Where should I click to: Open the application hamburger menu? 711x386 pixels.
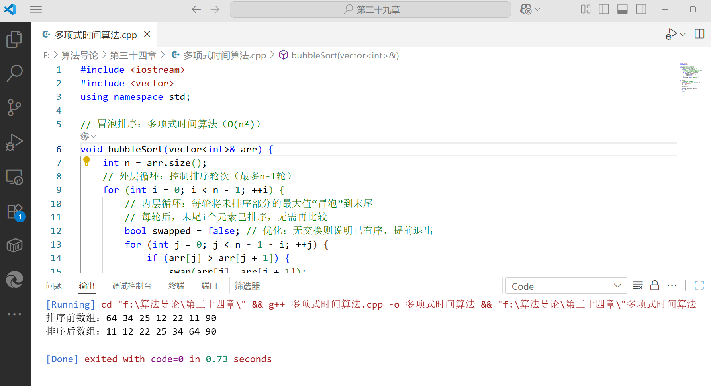(36, 9)
